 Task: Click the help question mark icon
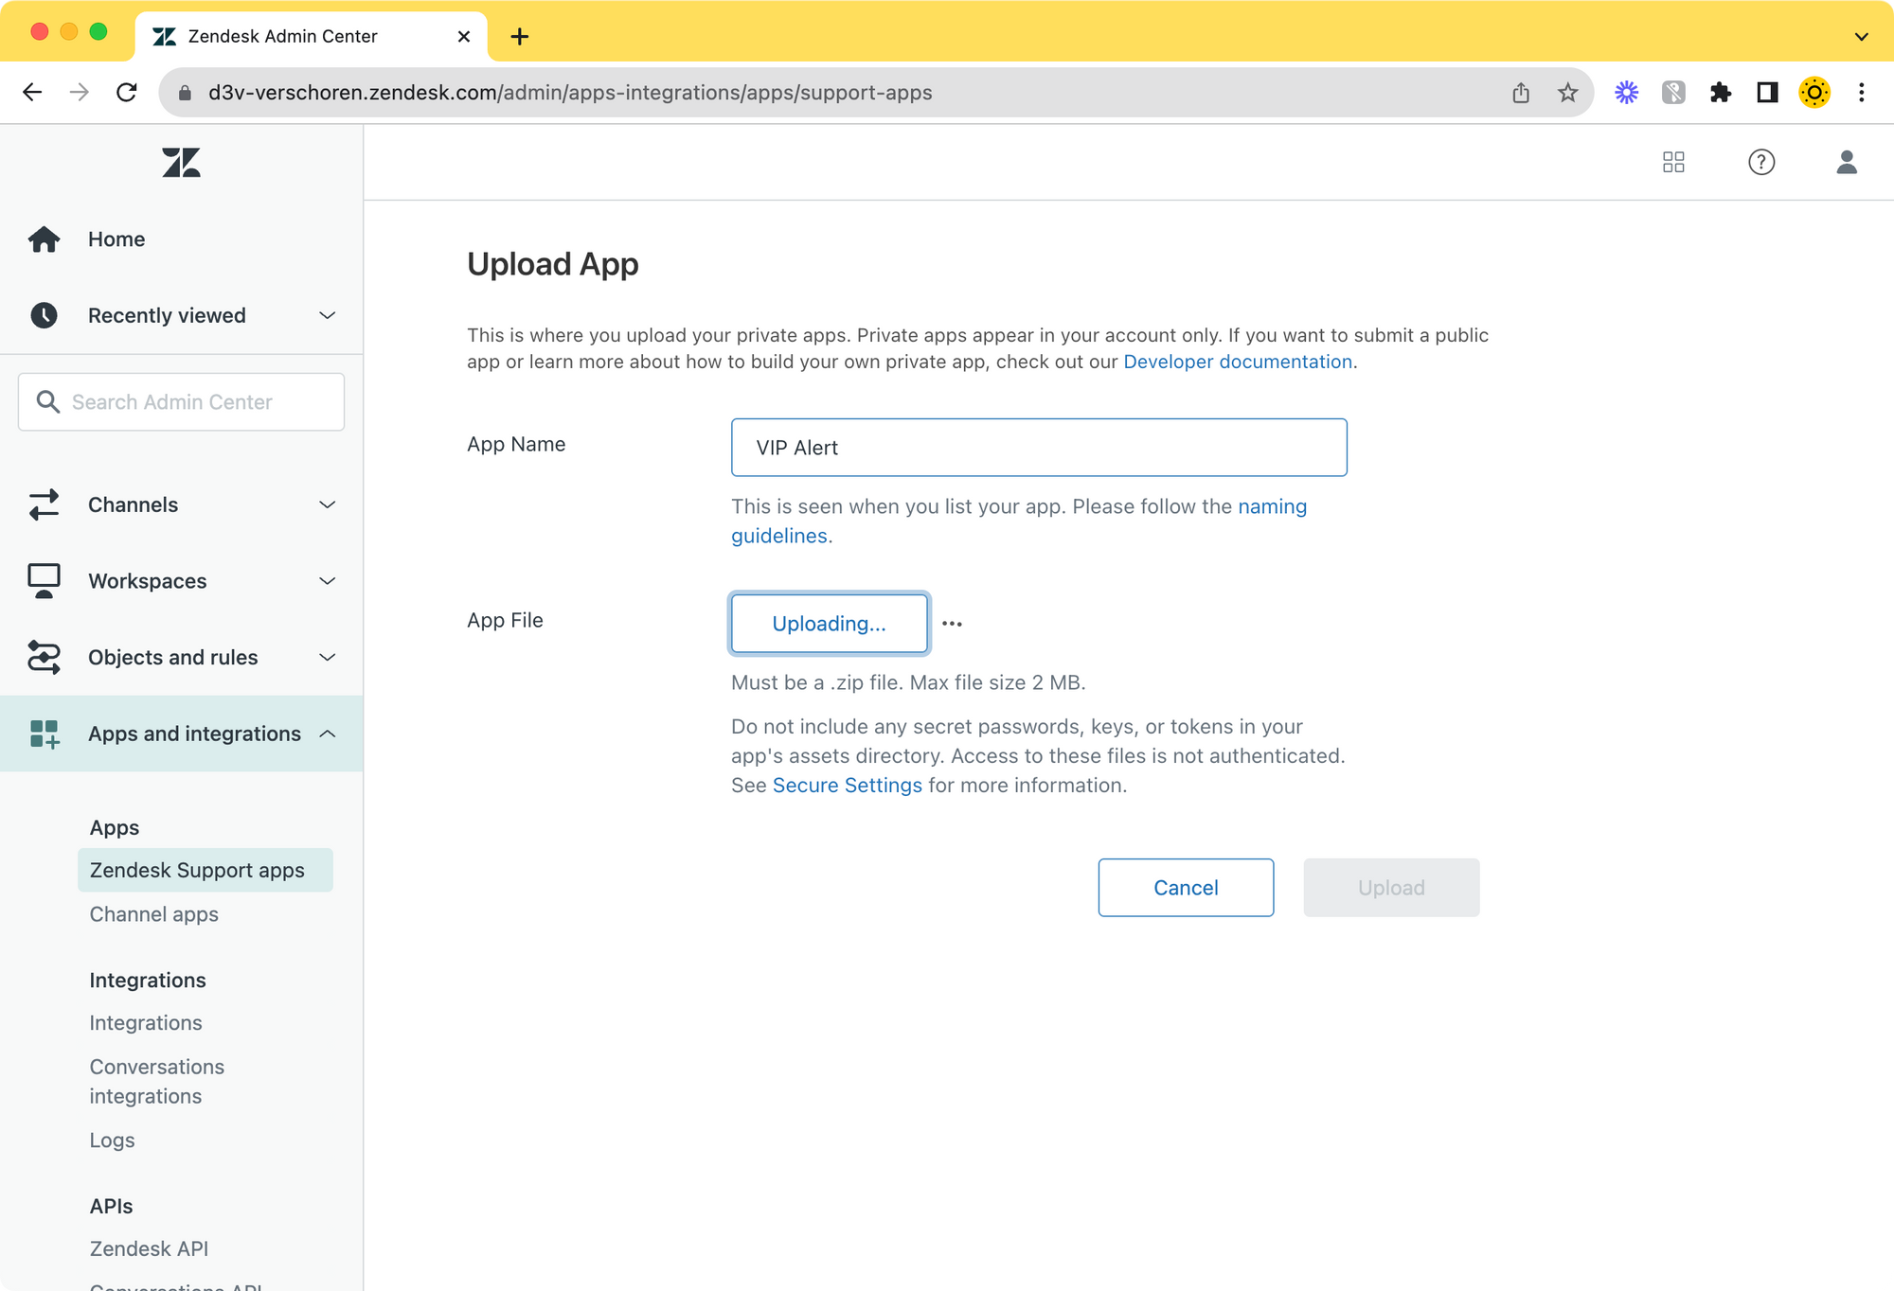(1760, 162)
